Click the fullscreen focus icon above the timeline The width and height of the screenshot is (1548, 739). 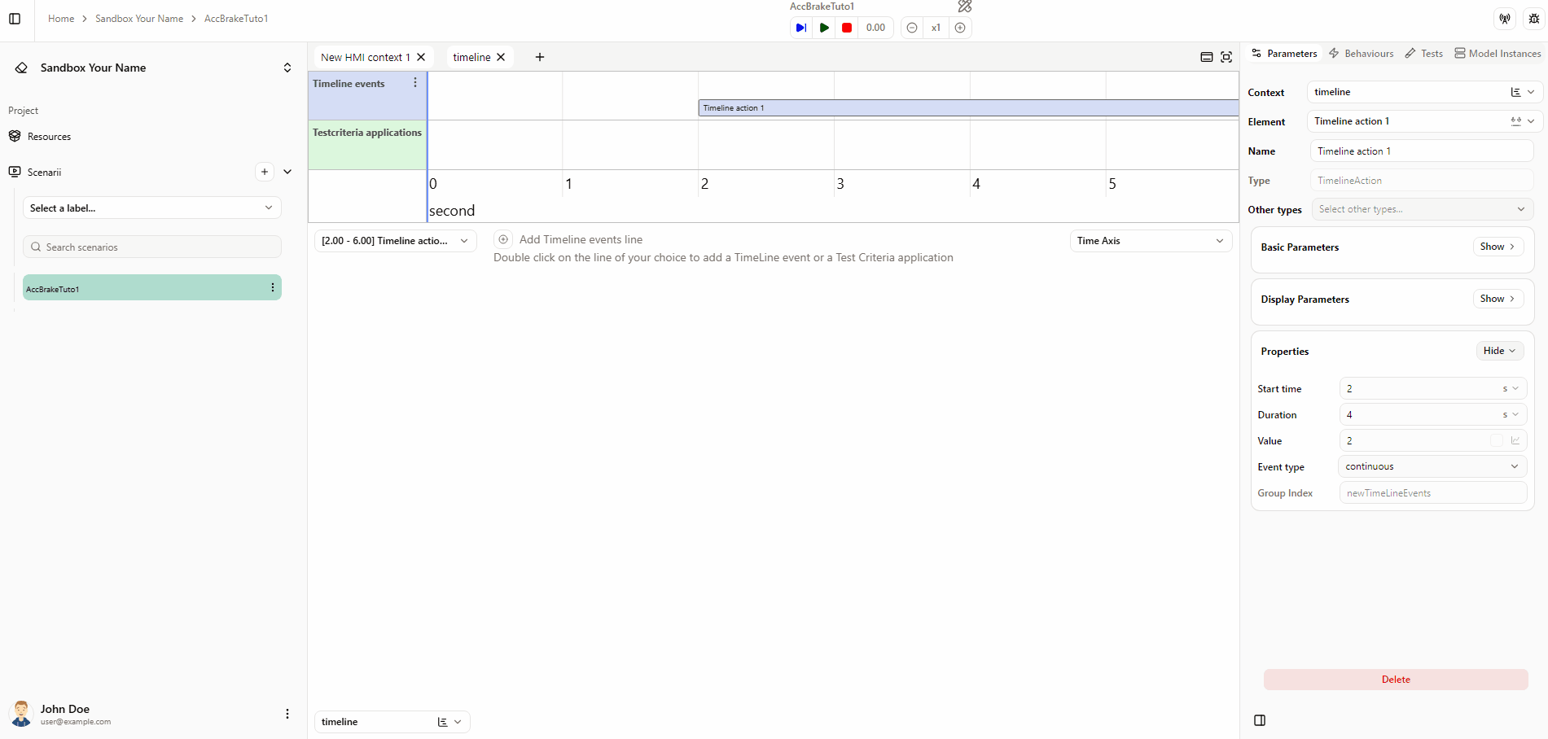(x=1226, y=57)
